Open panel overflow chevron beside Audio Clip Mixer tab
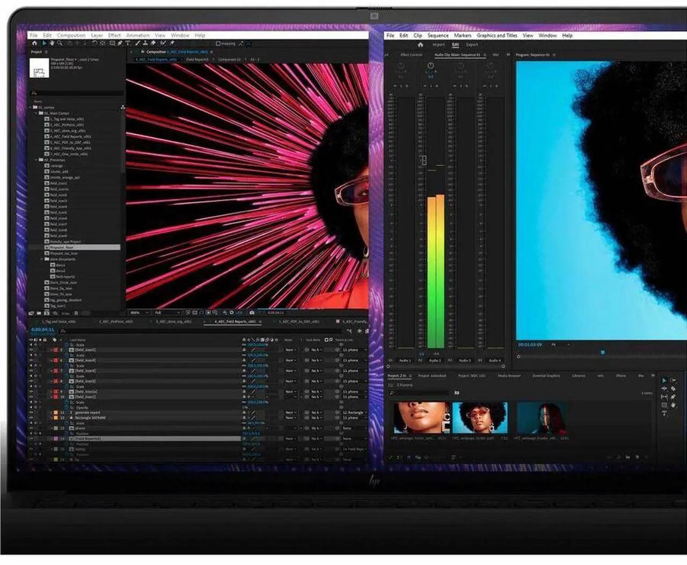Image resolution: width=687 pixels, height=565 pixels. point(507,55)
